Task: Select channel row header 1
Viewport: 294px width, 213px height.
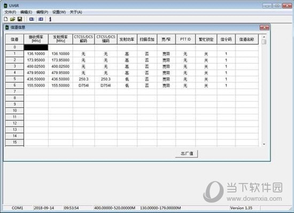Action: [x=14, y=54]
